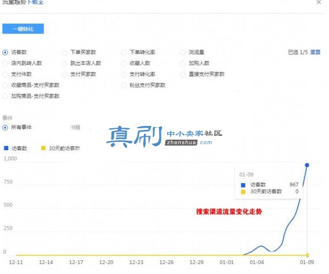Click the 01-04 date axis label

pos(256,262)
